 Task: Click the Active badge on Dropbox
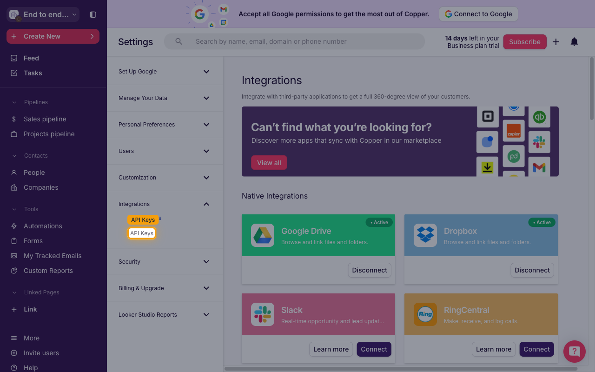[x=542, y=222]
